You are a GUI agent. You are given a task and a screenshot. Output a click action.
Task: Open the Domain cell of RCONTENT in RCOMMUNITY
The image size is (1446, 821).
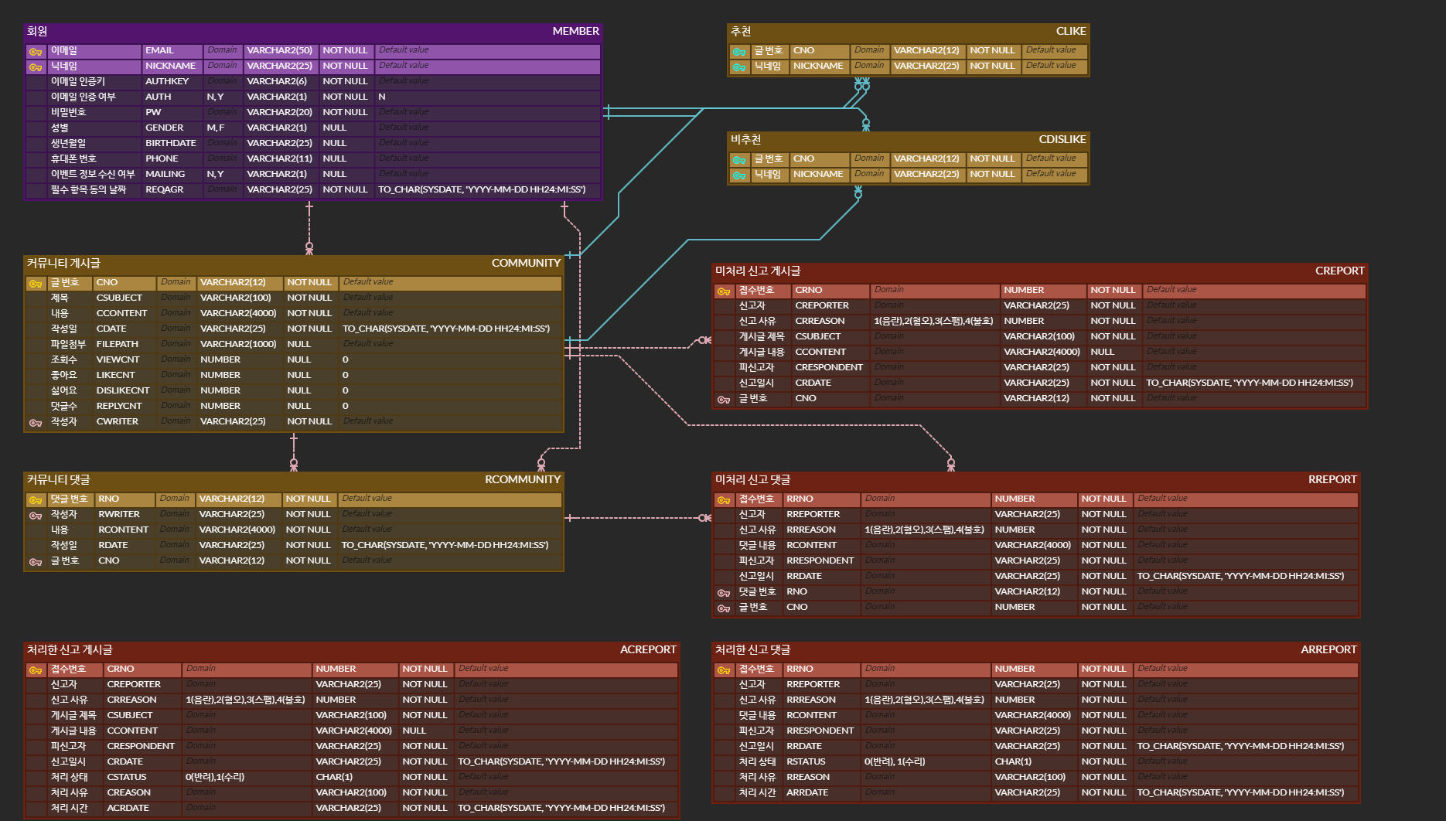click(175, 530)
